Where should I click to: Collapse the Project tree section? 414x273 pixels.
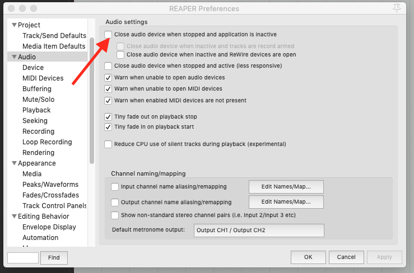tap(14, 25)
